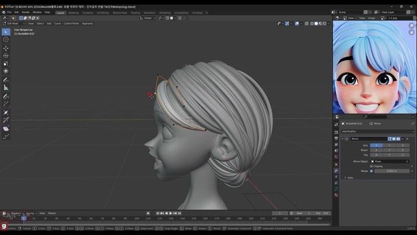Image resolution: width=417 pixels, height=235 pixels.
Task: Open the Render menu
Action: [25, 12]
